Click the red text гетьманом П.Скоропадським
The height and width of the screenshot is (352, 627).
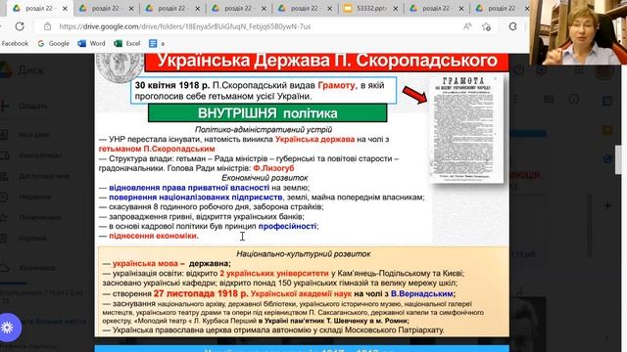click(x=157, y=149)
